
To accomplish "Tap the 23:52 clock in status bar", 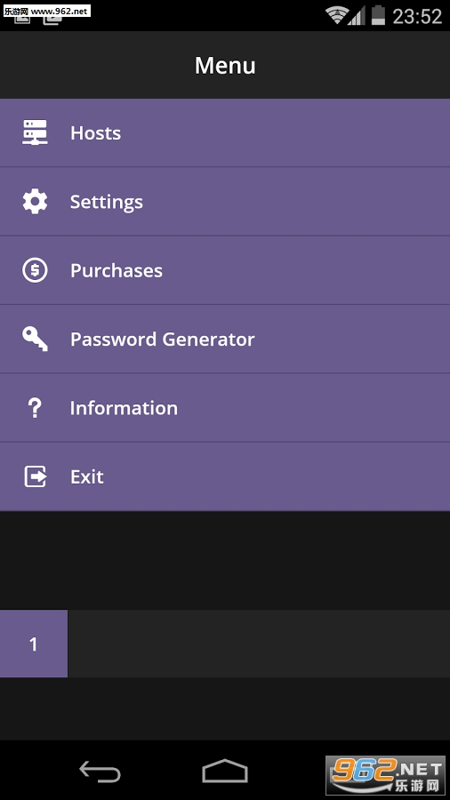I will click(417, 16).
